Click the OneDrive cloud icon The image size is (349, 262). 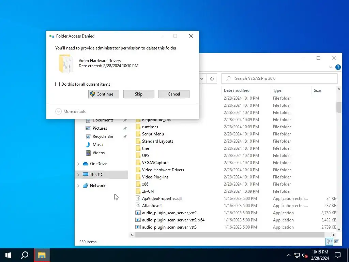86,164
